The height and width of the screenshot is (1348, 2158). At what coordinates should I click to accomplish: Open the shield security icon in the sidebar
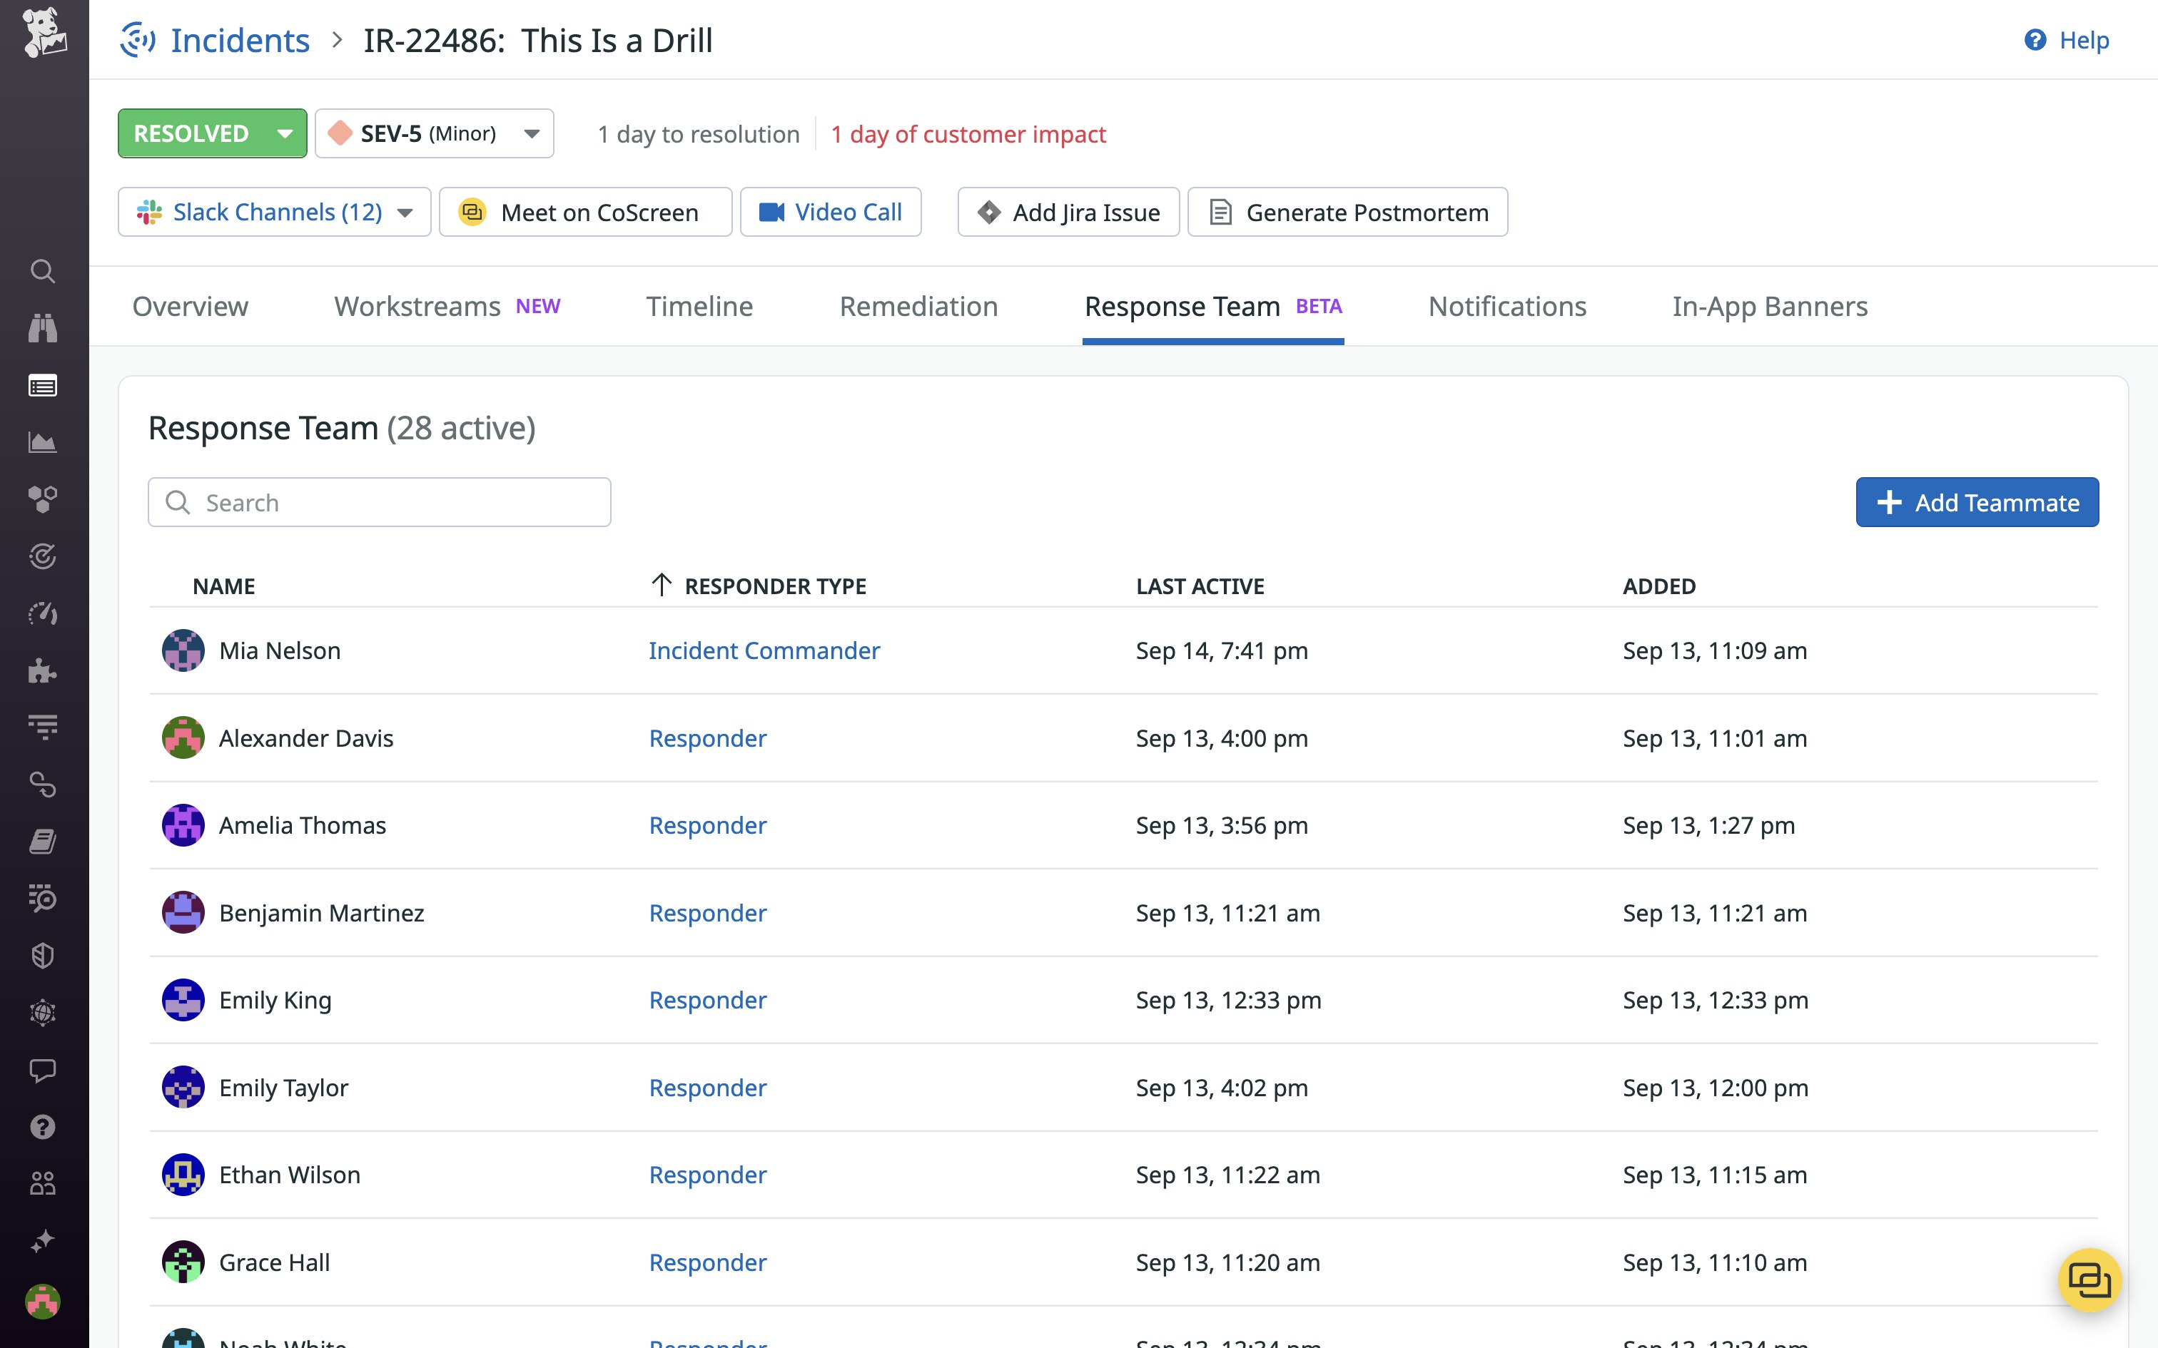(x=42, y=956)
